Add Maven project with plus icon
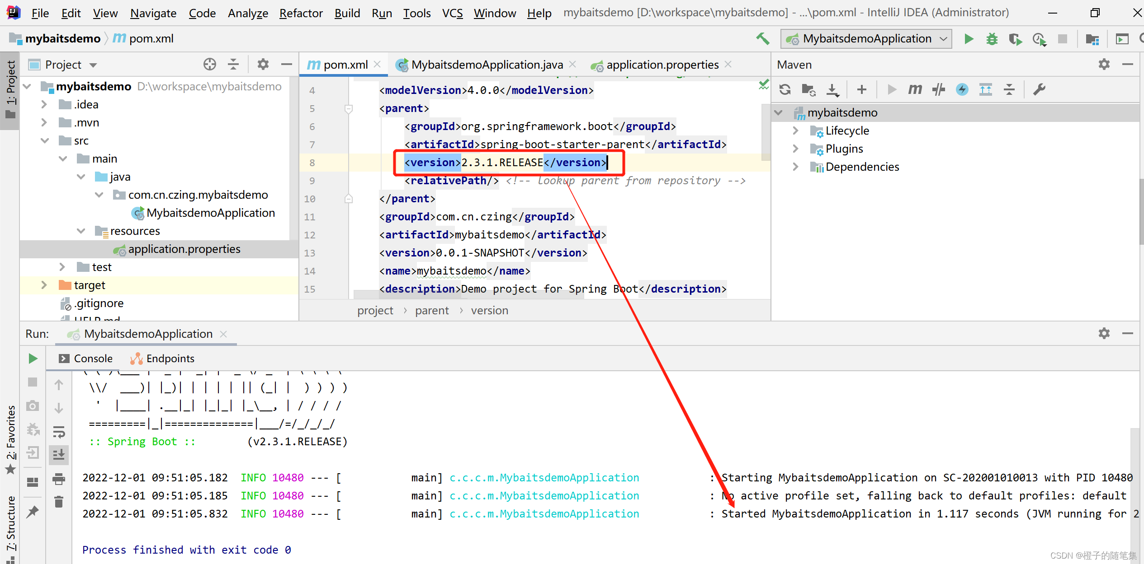1144x564 pixels. tap(862, 89)
